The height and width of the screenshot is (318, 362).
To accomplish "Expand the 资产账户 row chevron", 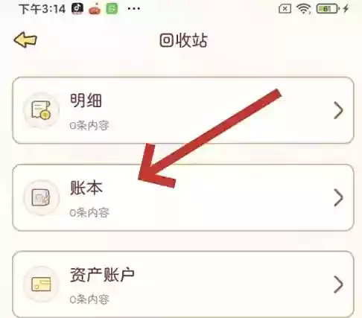I will point(338,284).
